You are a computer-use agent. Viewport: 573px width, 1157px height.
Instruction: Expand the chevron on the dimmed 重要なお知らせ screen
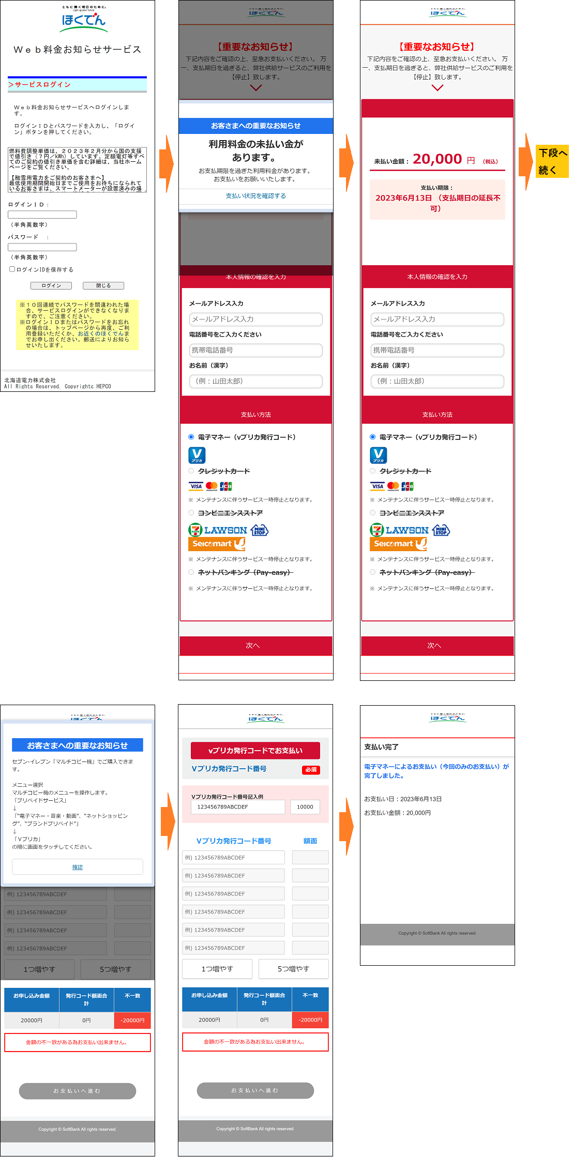click(255, 88)
